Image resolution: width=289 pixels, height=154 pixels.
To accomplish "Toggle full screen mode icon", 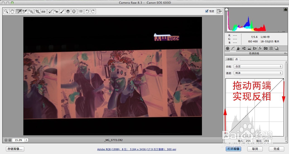I will pos(219,11).
